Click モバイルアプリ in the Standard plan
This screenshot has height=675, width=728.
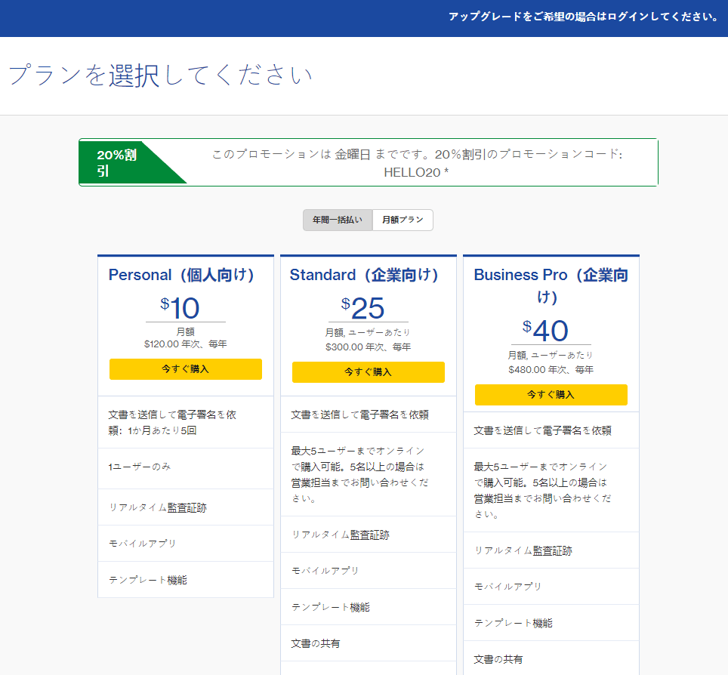click(x=325, y=571)
